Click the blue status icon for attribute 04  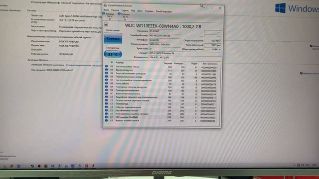point(106,73)
